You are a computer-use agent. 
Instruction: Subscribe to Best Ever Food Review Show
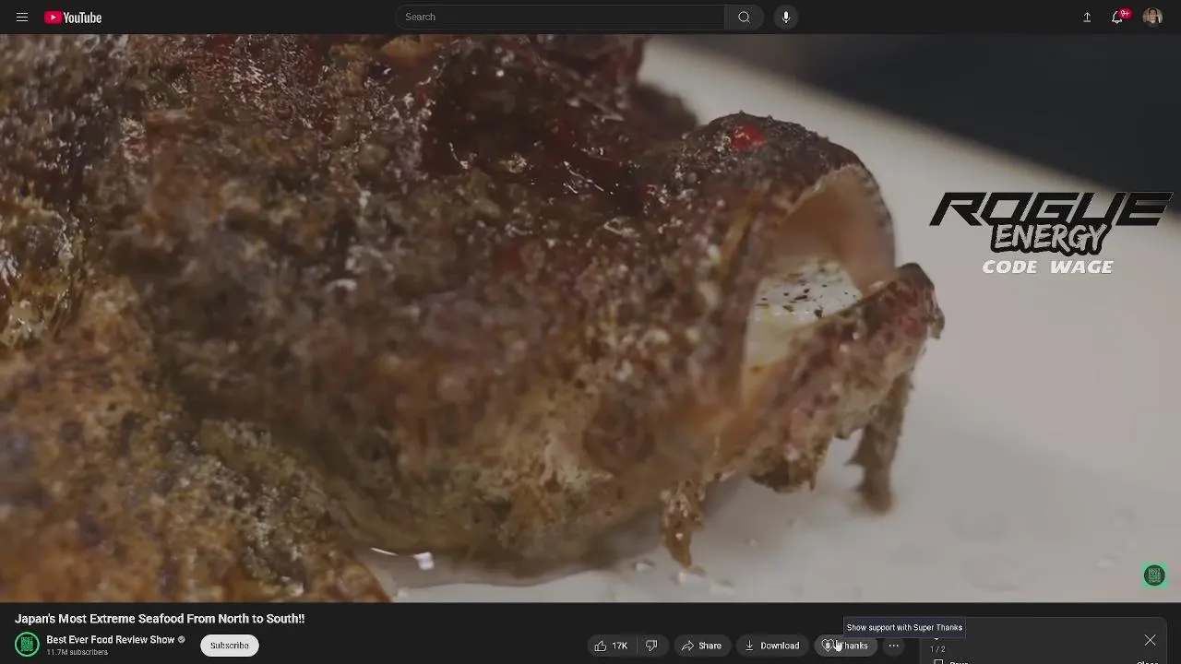pos(229,646)
